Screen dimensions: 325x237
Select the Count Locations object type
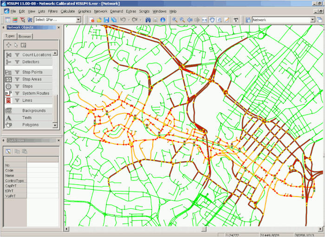click(x=37, y=55)
